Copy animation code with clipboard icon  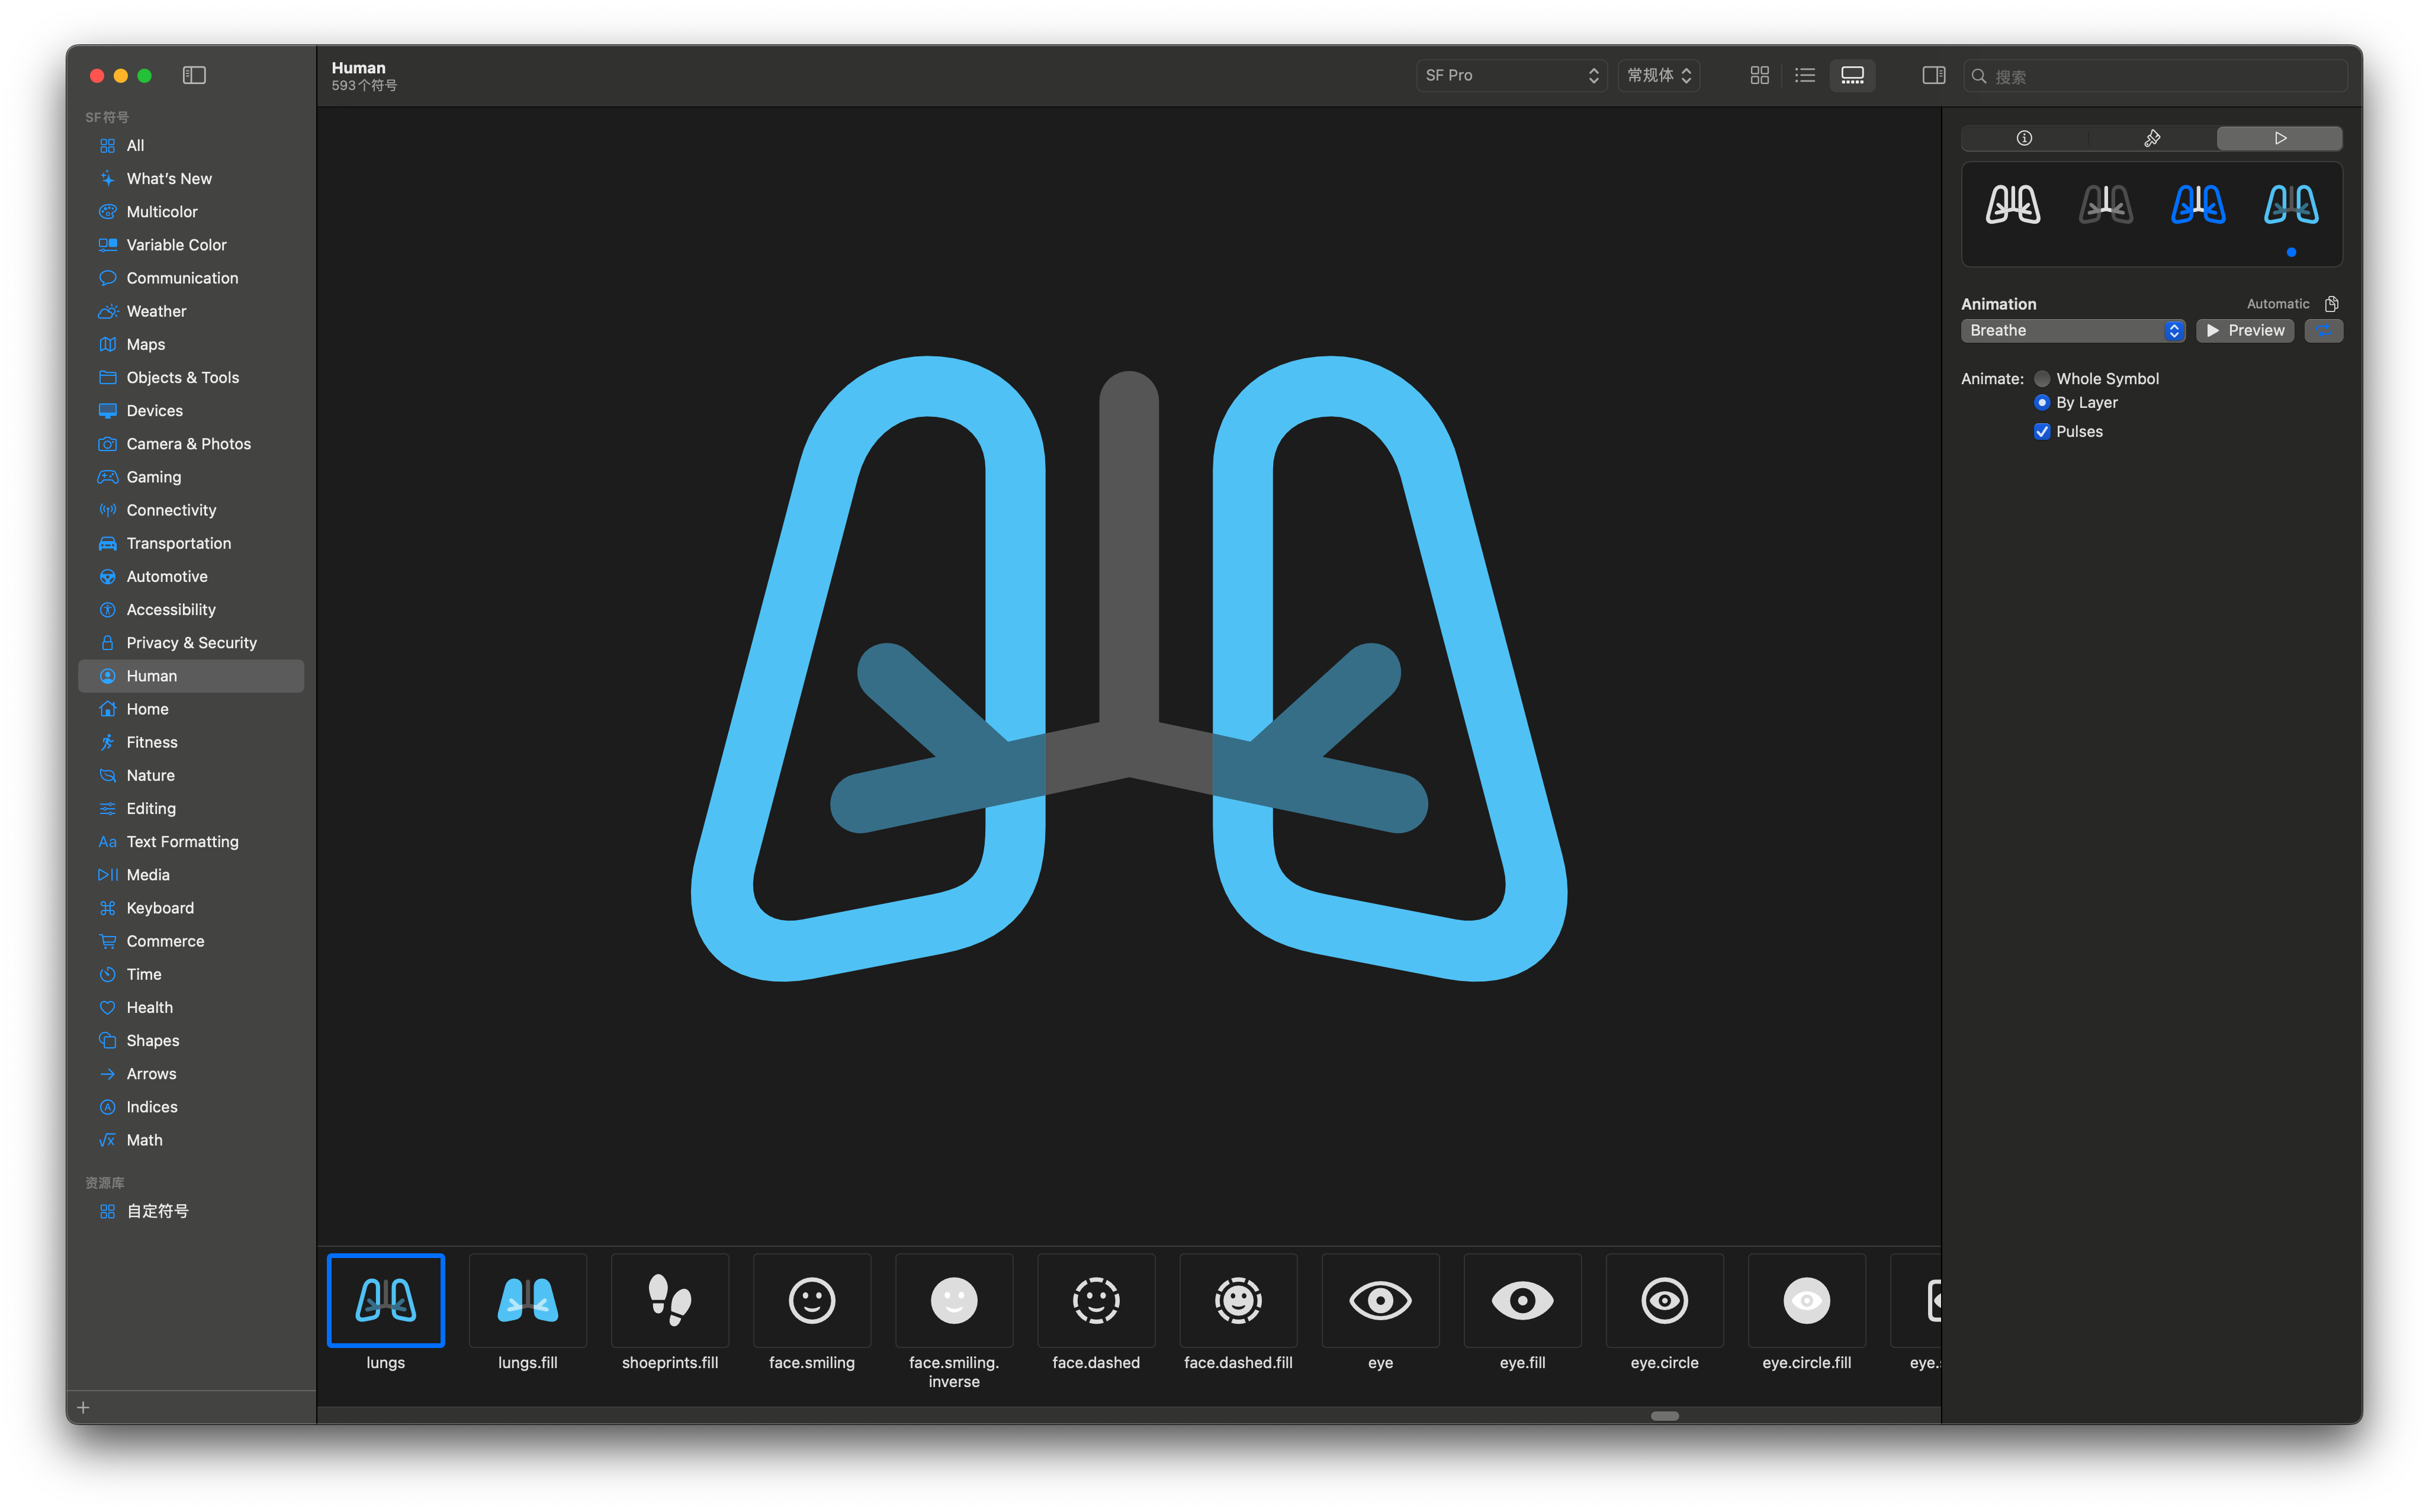(2331, 304)
